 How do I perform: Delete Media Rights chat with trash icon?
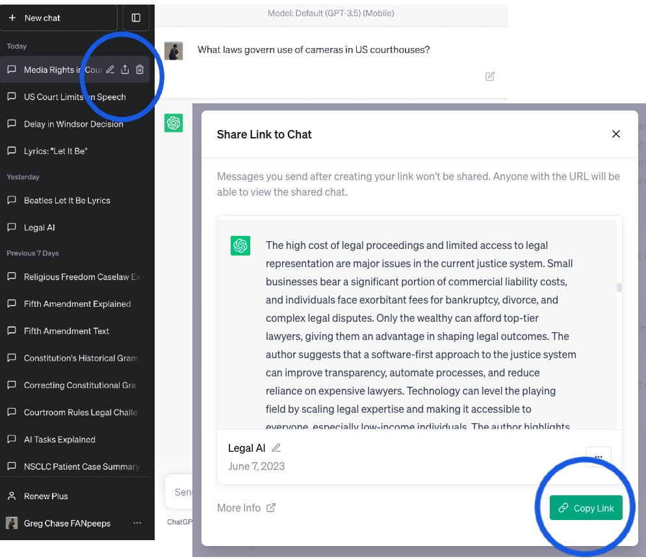click(140, 69)
